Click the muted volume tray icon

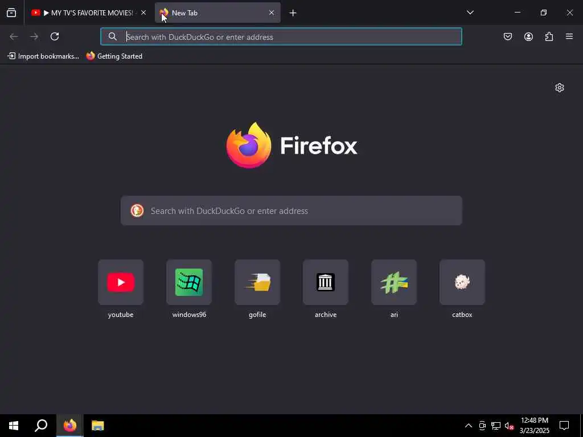pos(510,426)
